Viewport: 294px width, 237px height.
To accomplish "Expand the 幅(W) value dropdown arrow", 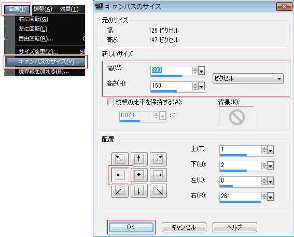I will (x=201, y=71).
